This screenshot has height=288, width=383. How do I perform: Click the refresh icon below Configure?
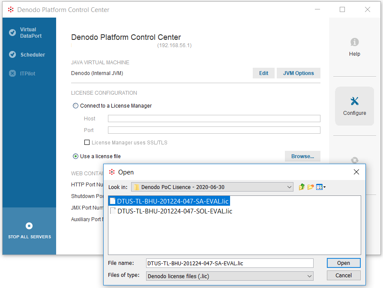point(354,160)
